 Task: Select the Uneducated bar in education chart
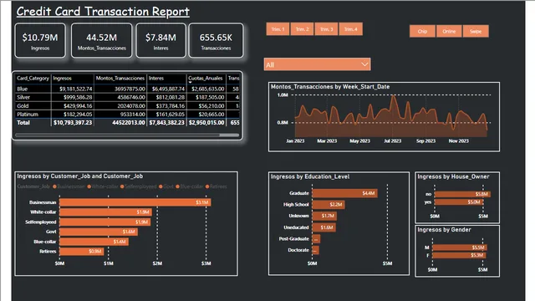click(324, 227)
